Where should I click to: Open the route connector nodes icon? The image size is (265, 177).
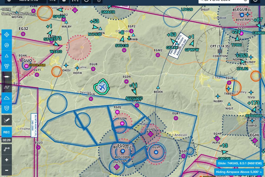coord(7,149)
